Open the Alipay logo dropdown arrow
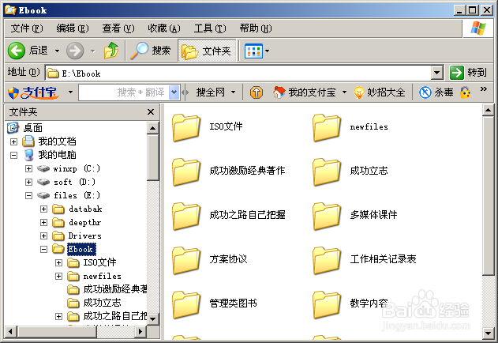498x343 pixels. click(70, 92)
